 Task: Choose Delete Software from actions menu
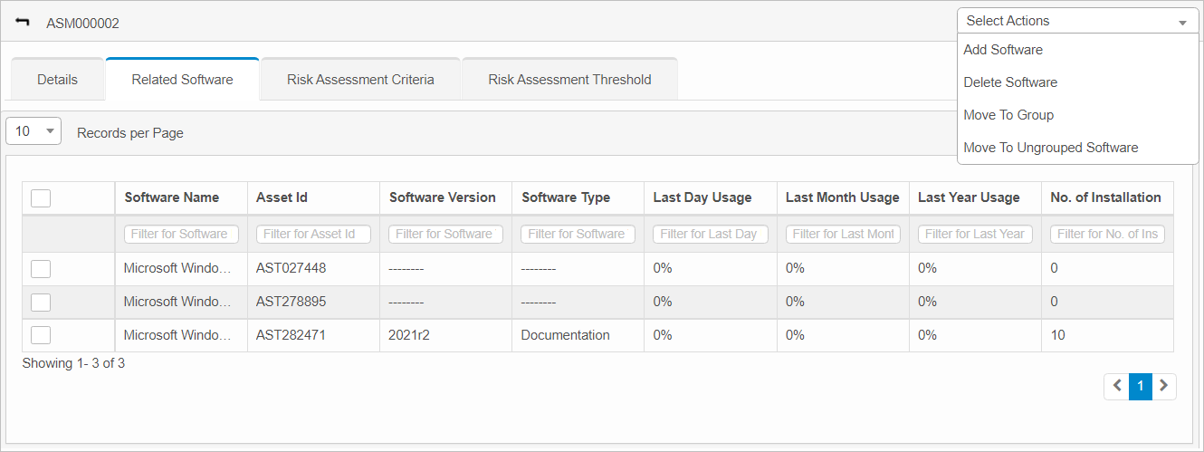[x=1010, y=82]
